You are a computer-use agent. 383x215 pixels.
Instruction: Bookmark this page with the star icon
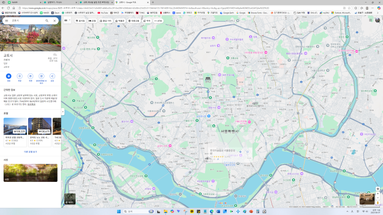pyautogui.click(x=349, y=8)
